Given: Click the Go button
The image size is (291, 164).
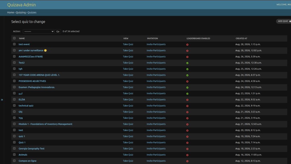Looking at the screenshot, I should (x=58, y=31).
